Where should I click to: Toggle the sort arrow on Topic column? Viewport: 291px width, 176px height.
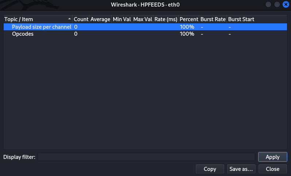pos(70,19)
